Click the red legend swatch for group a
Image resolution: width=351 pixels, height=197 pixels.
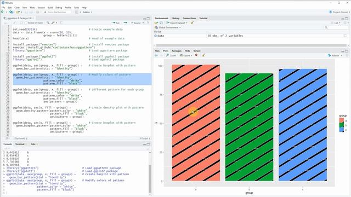click(341, 120)
